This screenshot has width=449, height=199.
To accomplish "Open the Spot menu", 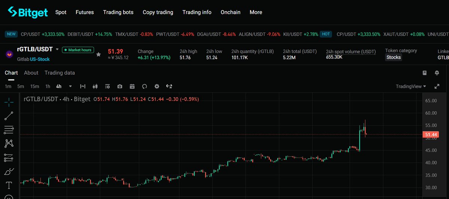I will tap(61, 12).
